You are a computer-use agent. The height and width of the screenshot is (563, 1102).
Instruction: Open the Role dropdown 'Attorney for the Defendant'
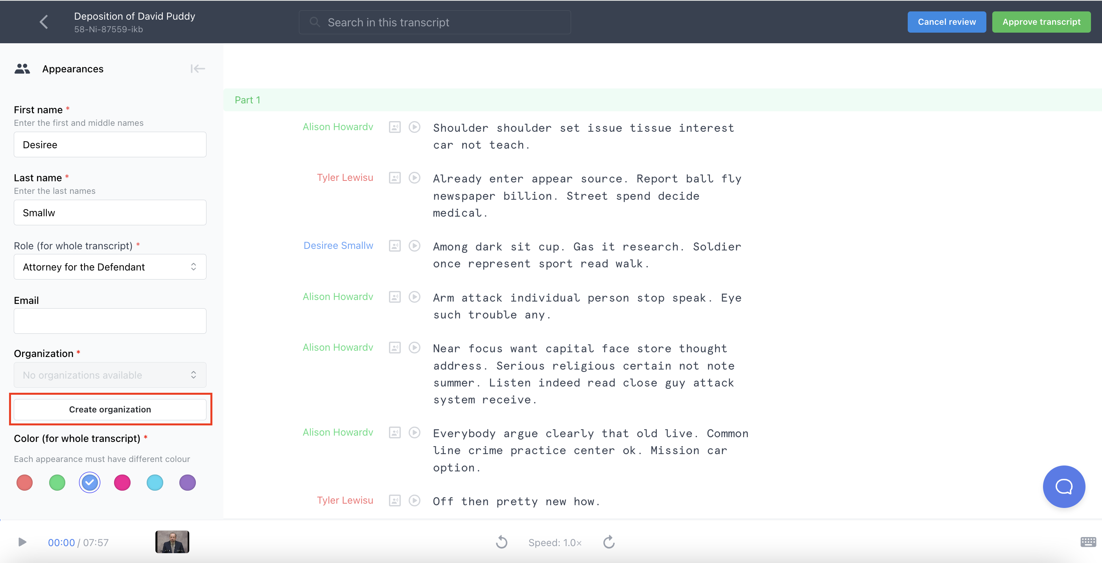(x=110, y=267)
